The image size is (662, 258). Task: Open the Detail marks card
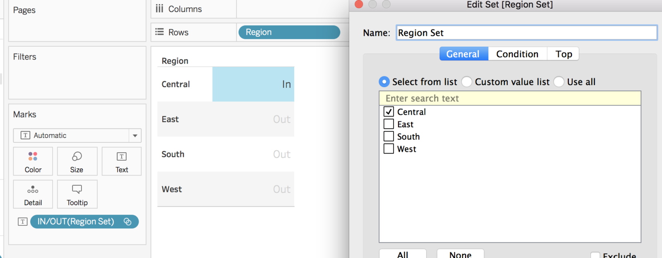pos(33,194)
